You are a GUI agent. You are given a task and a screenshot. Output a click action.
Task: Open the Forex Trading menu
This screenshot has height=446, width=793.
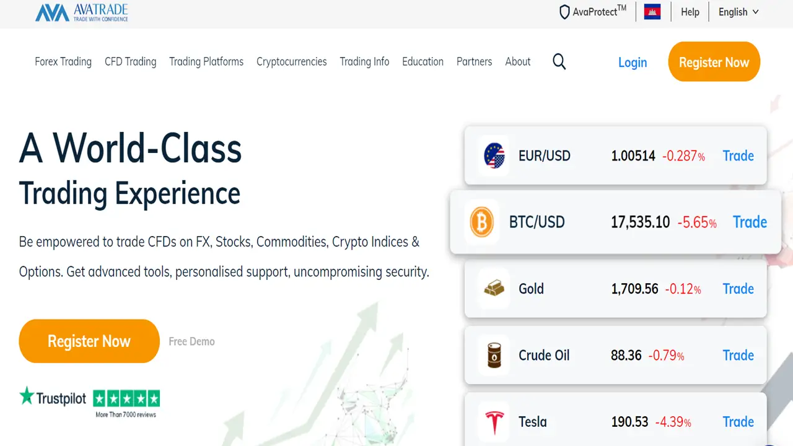tap(63, 61)
